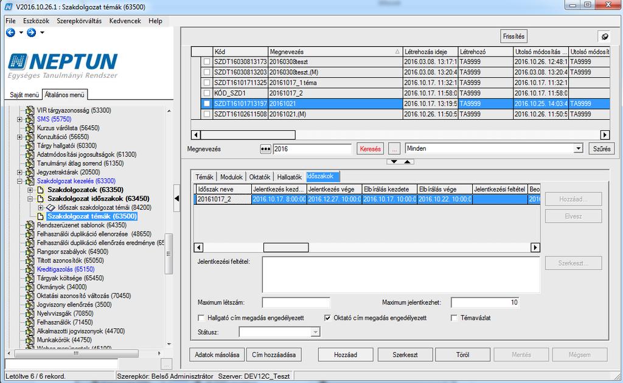Click the Szűrés button
623x383 pixels.
click(602, 149)
